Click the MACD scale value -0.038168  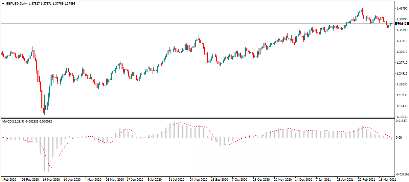click(x=402, y=174)
